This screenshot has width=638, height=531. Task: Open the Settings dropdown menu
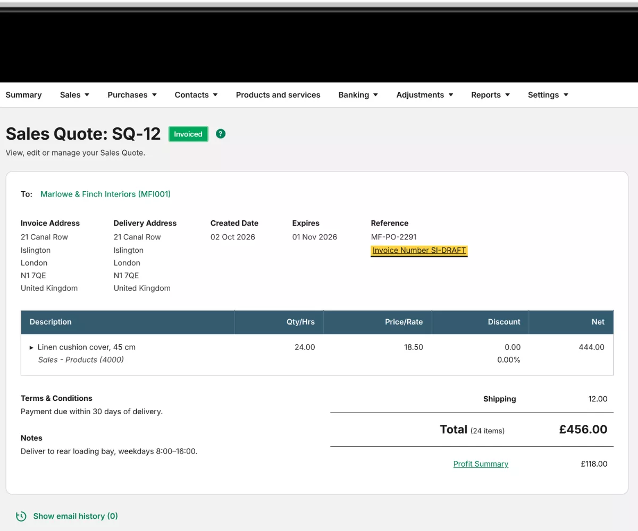548,95
